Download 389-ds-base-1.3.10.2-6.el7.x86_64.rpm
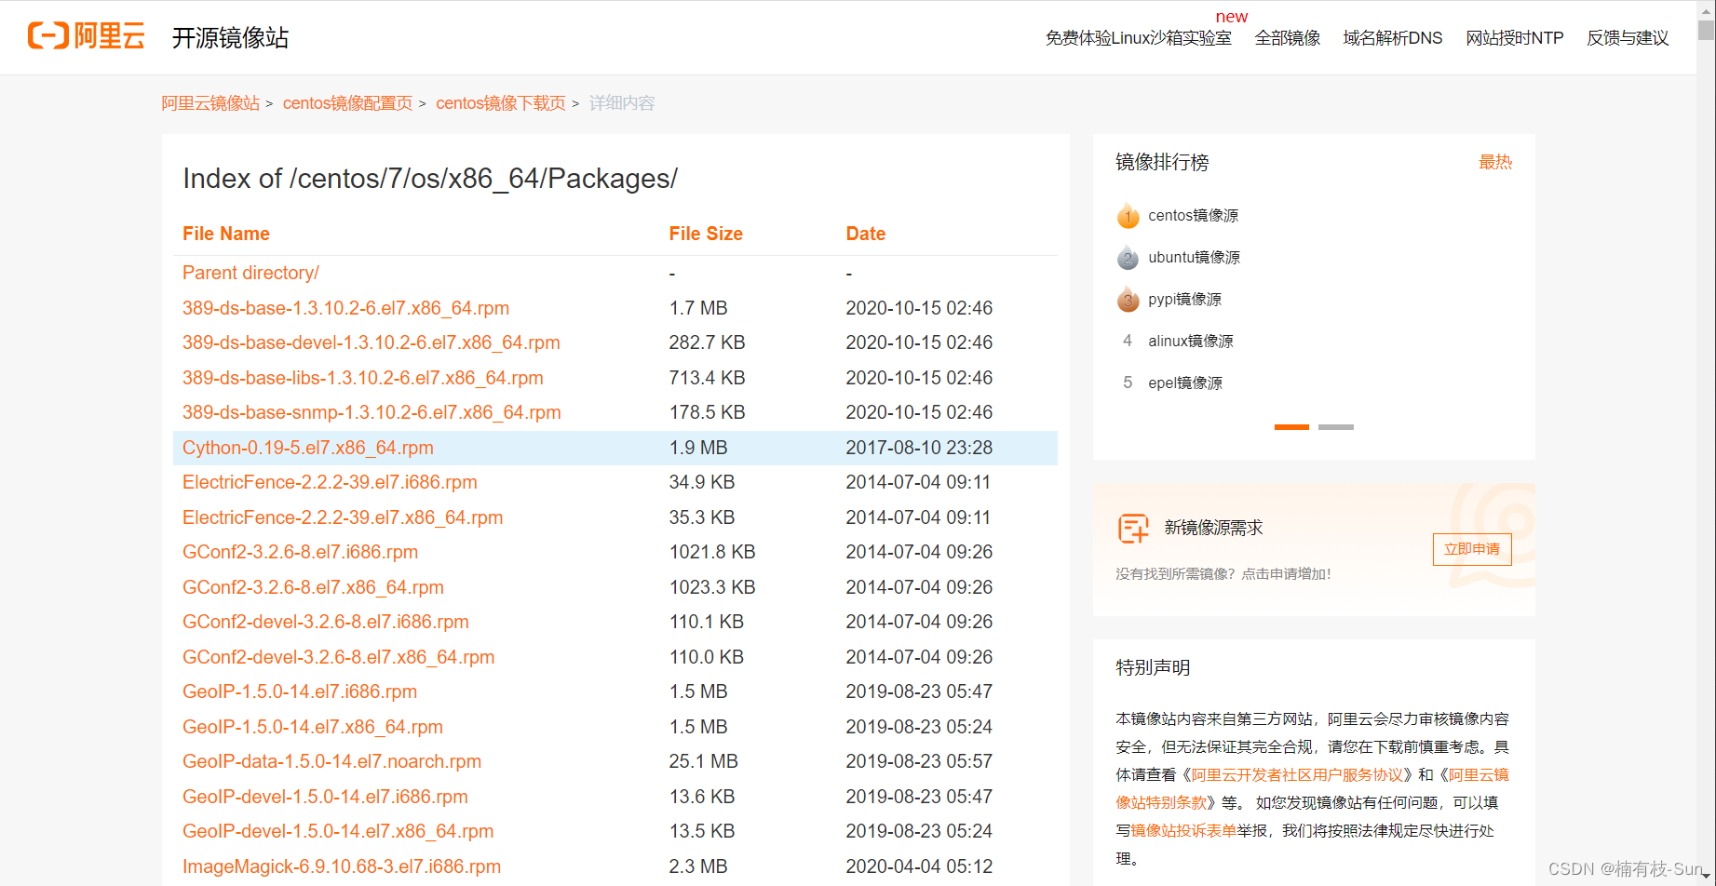Viewport: 1716px width, 886px height. click(345, 308)
